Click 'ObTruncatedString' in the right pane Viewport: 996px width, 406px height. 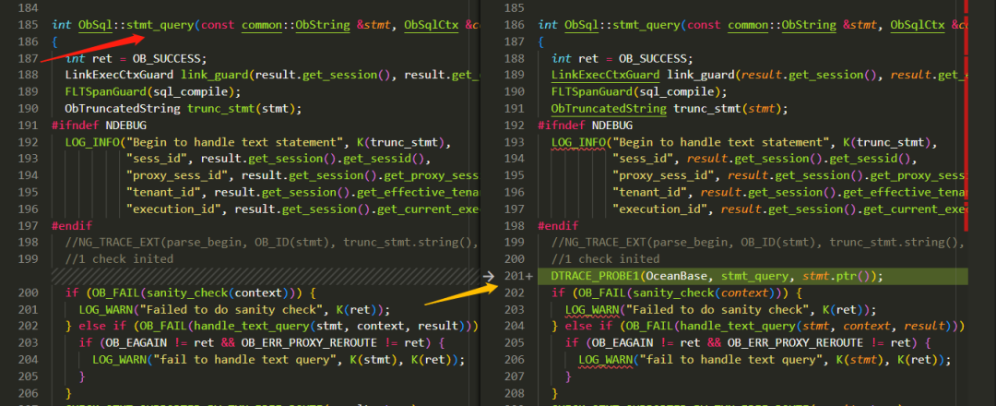pyautogui.click(x=609, y=109)
